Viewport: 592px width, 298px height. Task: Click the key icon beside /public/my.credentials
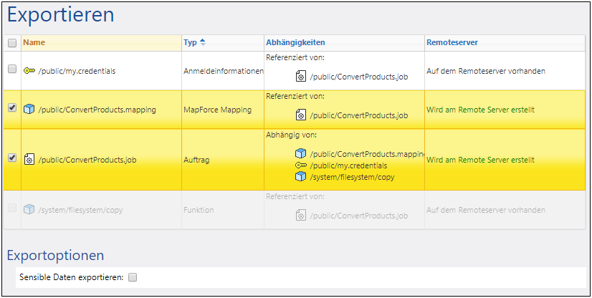(x=29, y=71)
